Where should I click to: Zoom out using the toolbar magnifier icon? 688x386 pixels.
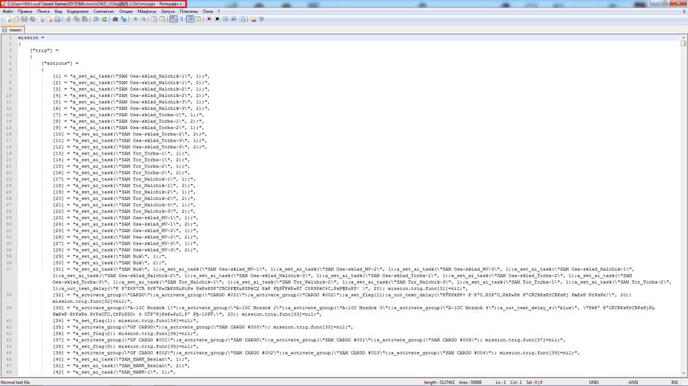(143, 19)
